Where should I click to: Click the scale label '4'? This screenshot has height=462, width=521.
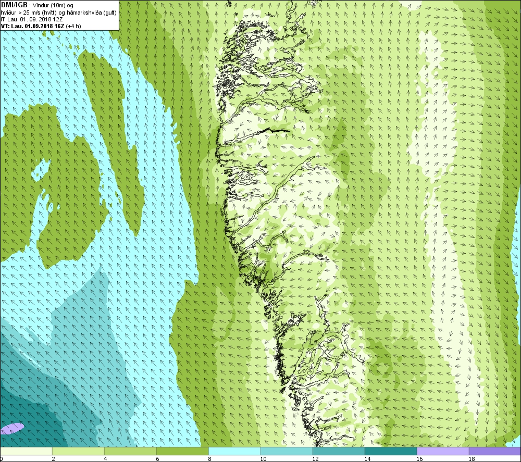point(106,459)
